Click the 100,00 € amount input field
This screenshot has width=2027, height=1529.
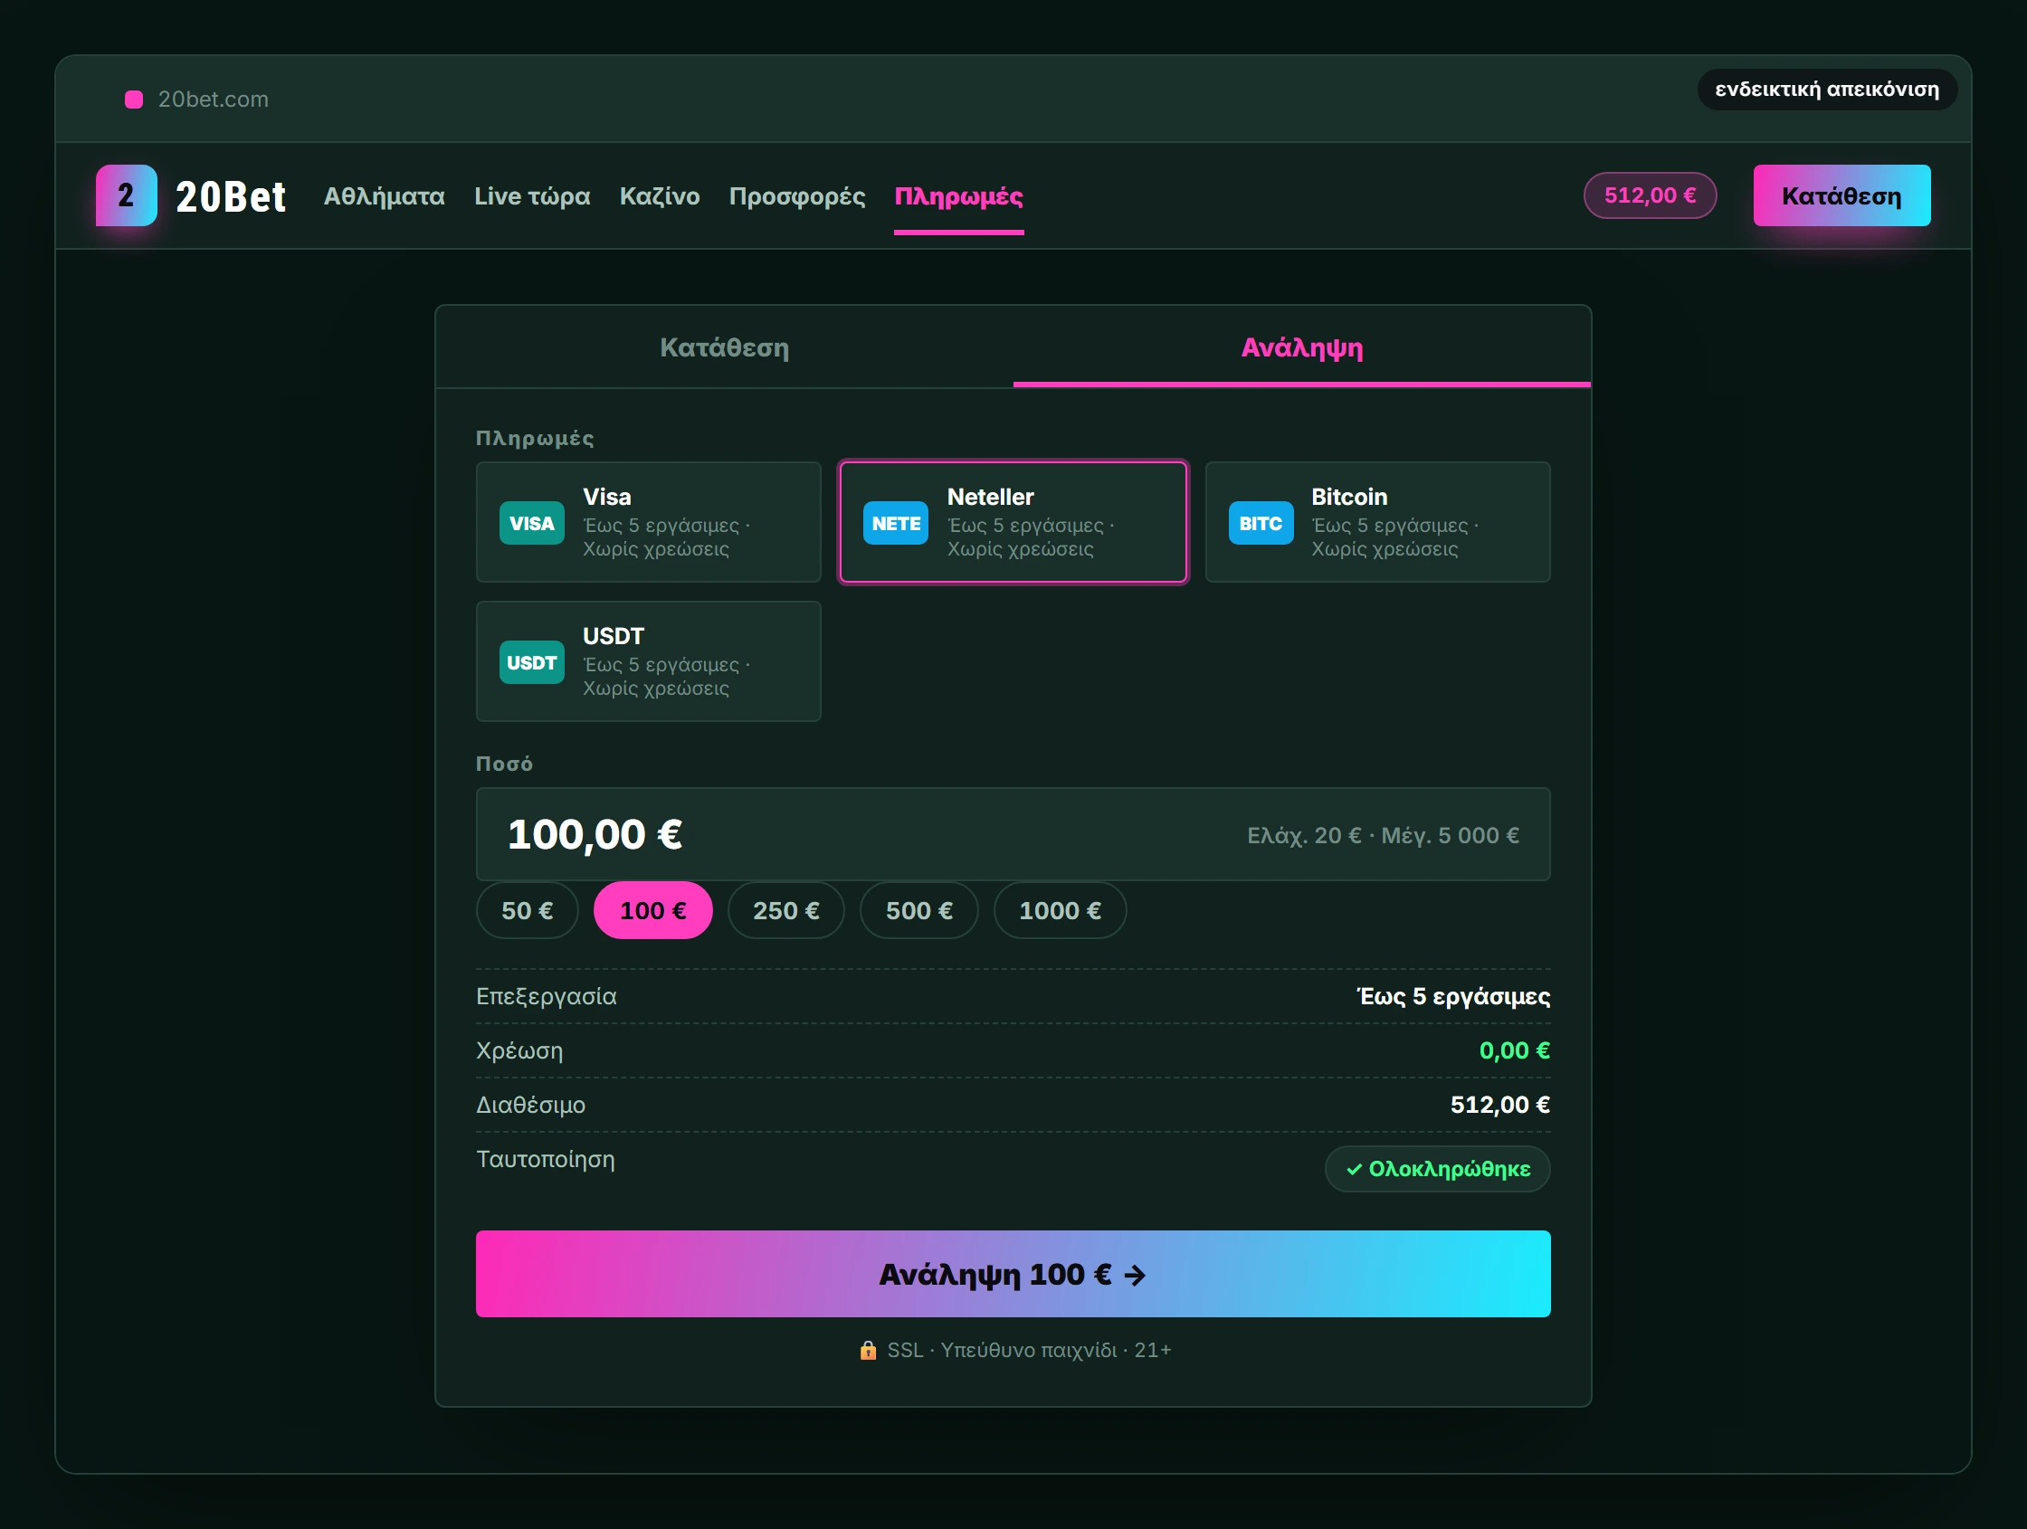tap(1013, 834)
